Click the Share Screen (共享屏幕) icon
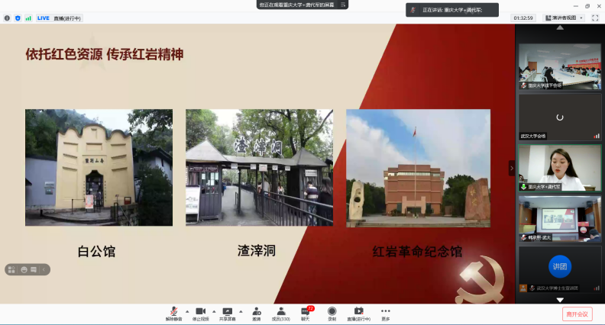 (x=227, y=312)
